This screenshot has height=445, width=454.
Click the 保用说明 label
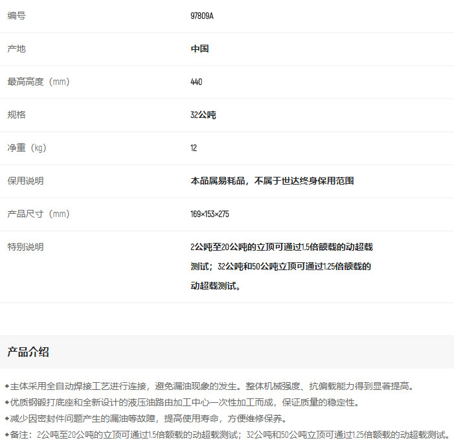pos(25,181)
